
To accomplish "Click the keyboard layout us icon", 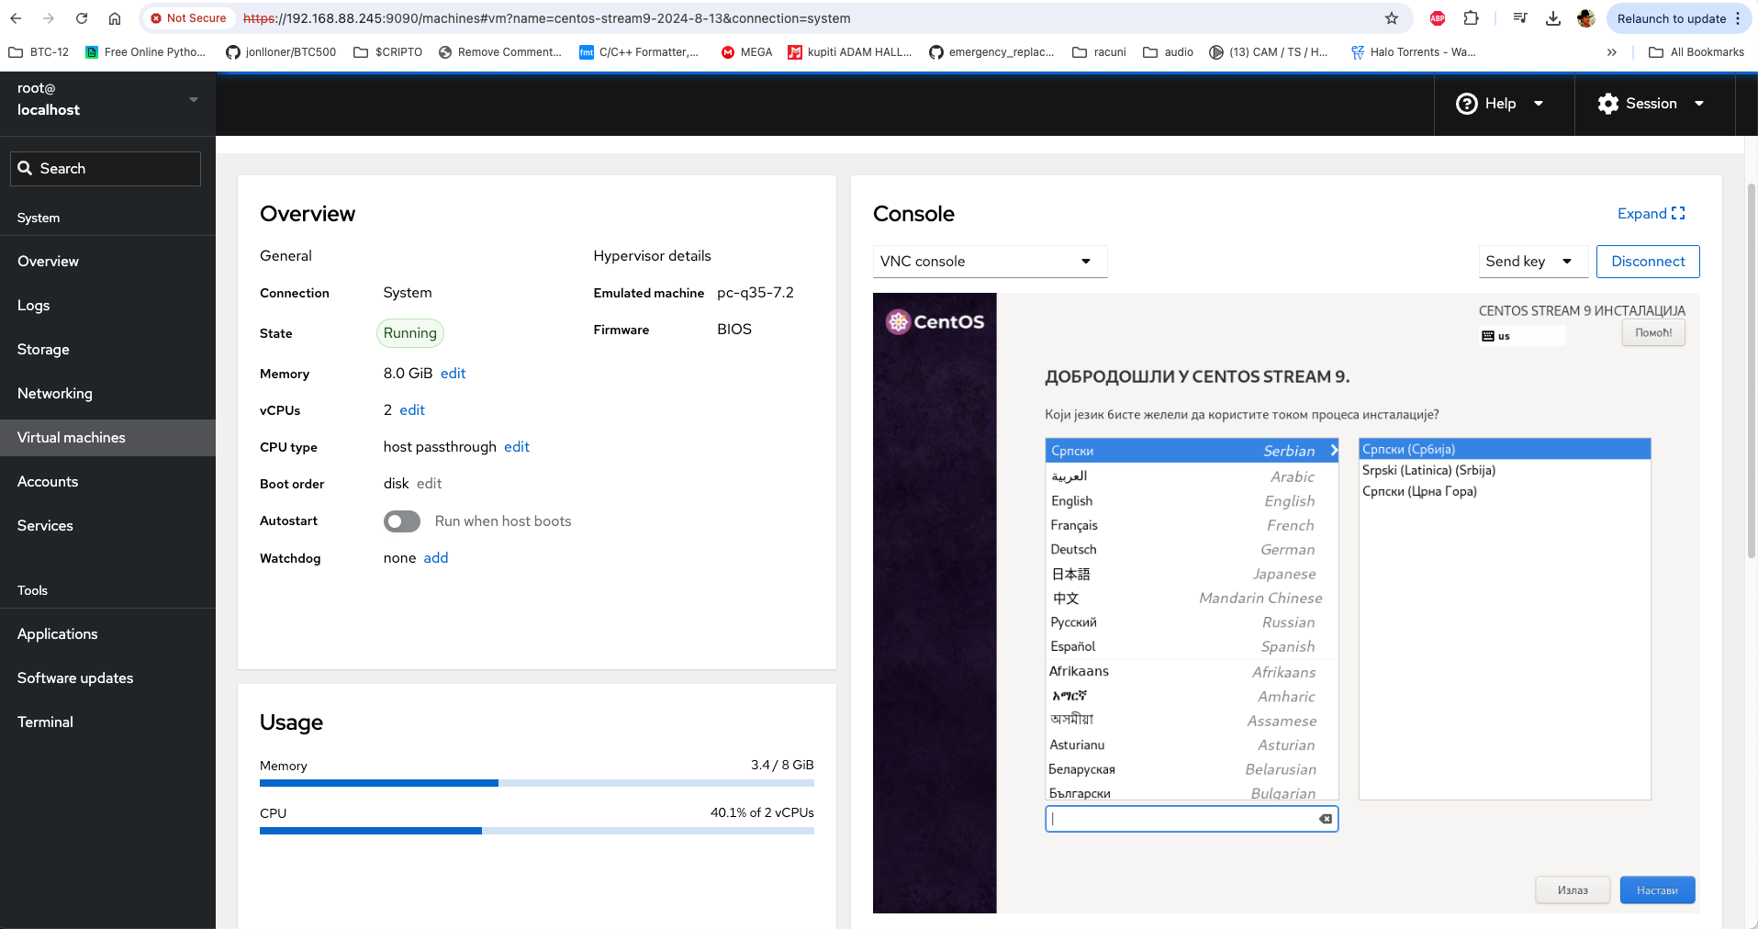I will pos(1487,336).
